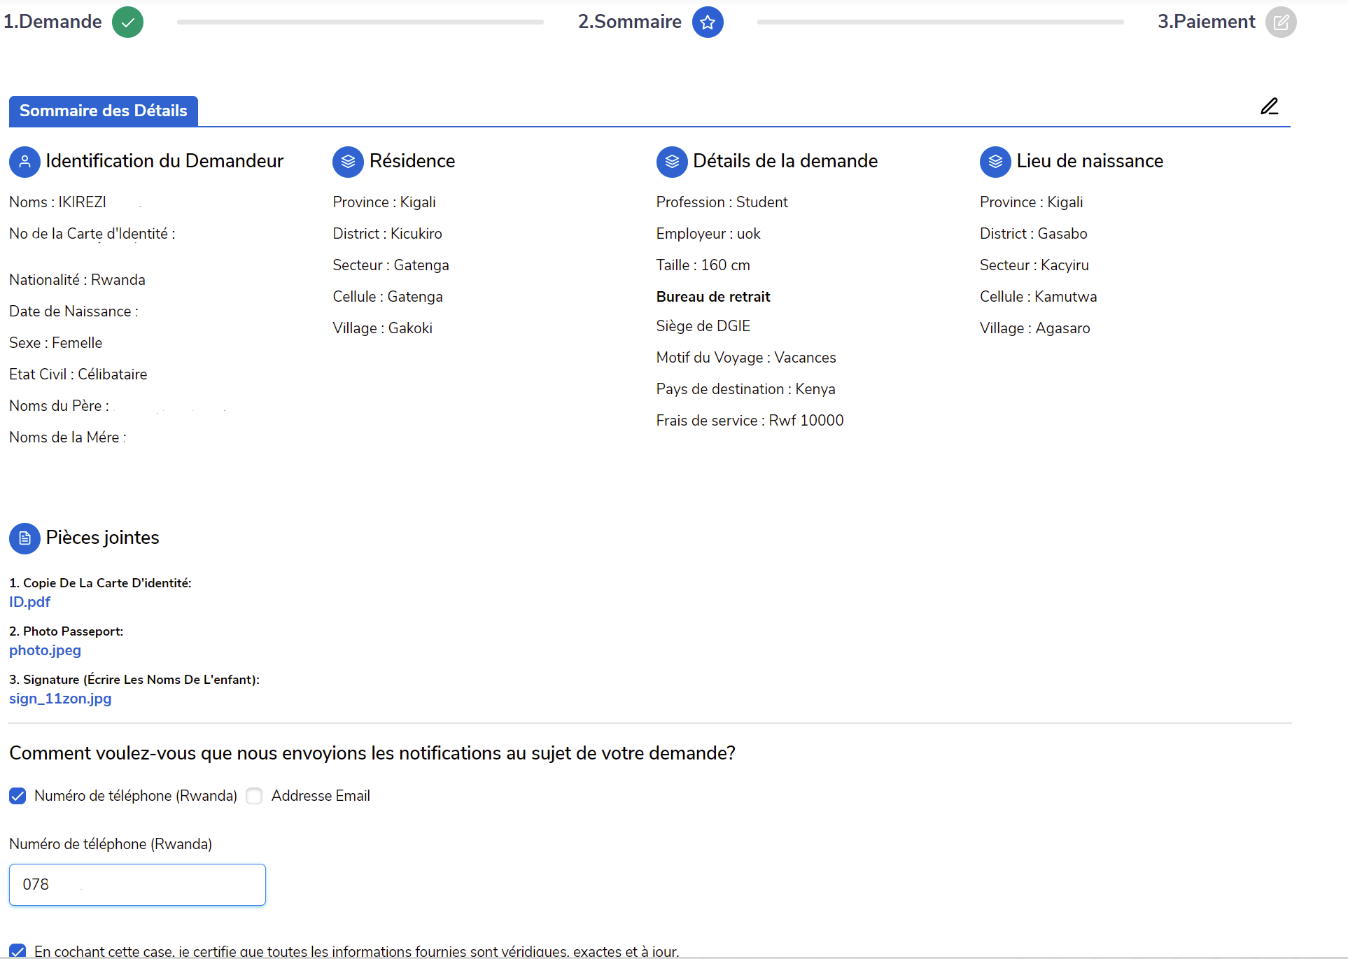
Task: Open the sign_11zon.jpg signature link
Action: [60, 699]
